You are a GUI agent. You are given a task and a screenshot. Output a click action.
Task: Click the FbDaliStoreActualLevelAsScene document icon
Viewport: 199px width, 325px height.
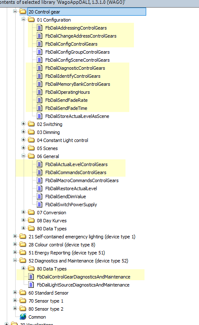pos(40,116)
